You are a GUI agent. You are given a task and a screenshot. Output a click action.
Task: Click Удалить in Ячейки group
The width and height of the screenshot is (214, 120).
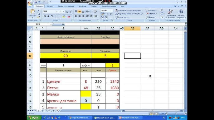(152, 14)
